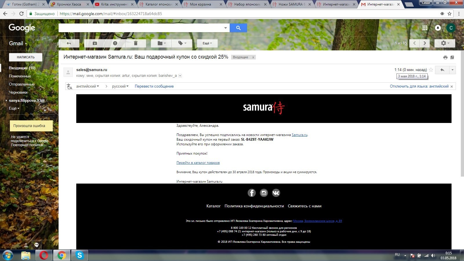Report email as spam with exclamation icon
The height and width of the screenshot is (261, 464).
pyautogui.click(x=115, y=43)
